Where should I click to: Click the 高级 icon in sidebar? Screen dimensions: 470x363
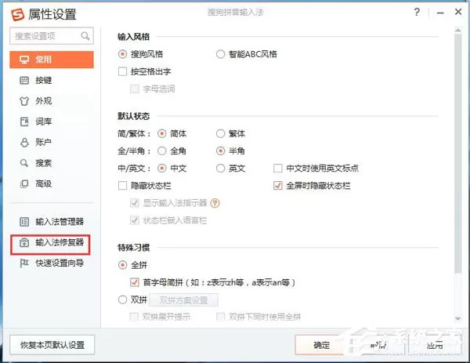coord(24,183)
